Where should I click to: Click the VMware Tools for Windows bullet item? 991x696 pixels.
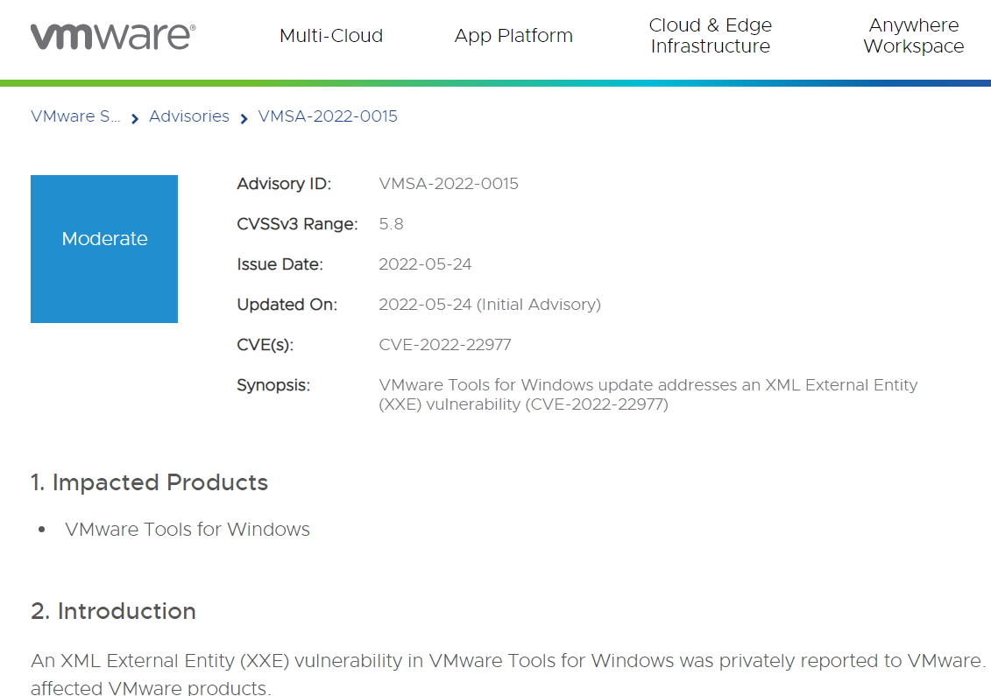(187, 530)
